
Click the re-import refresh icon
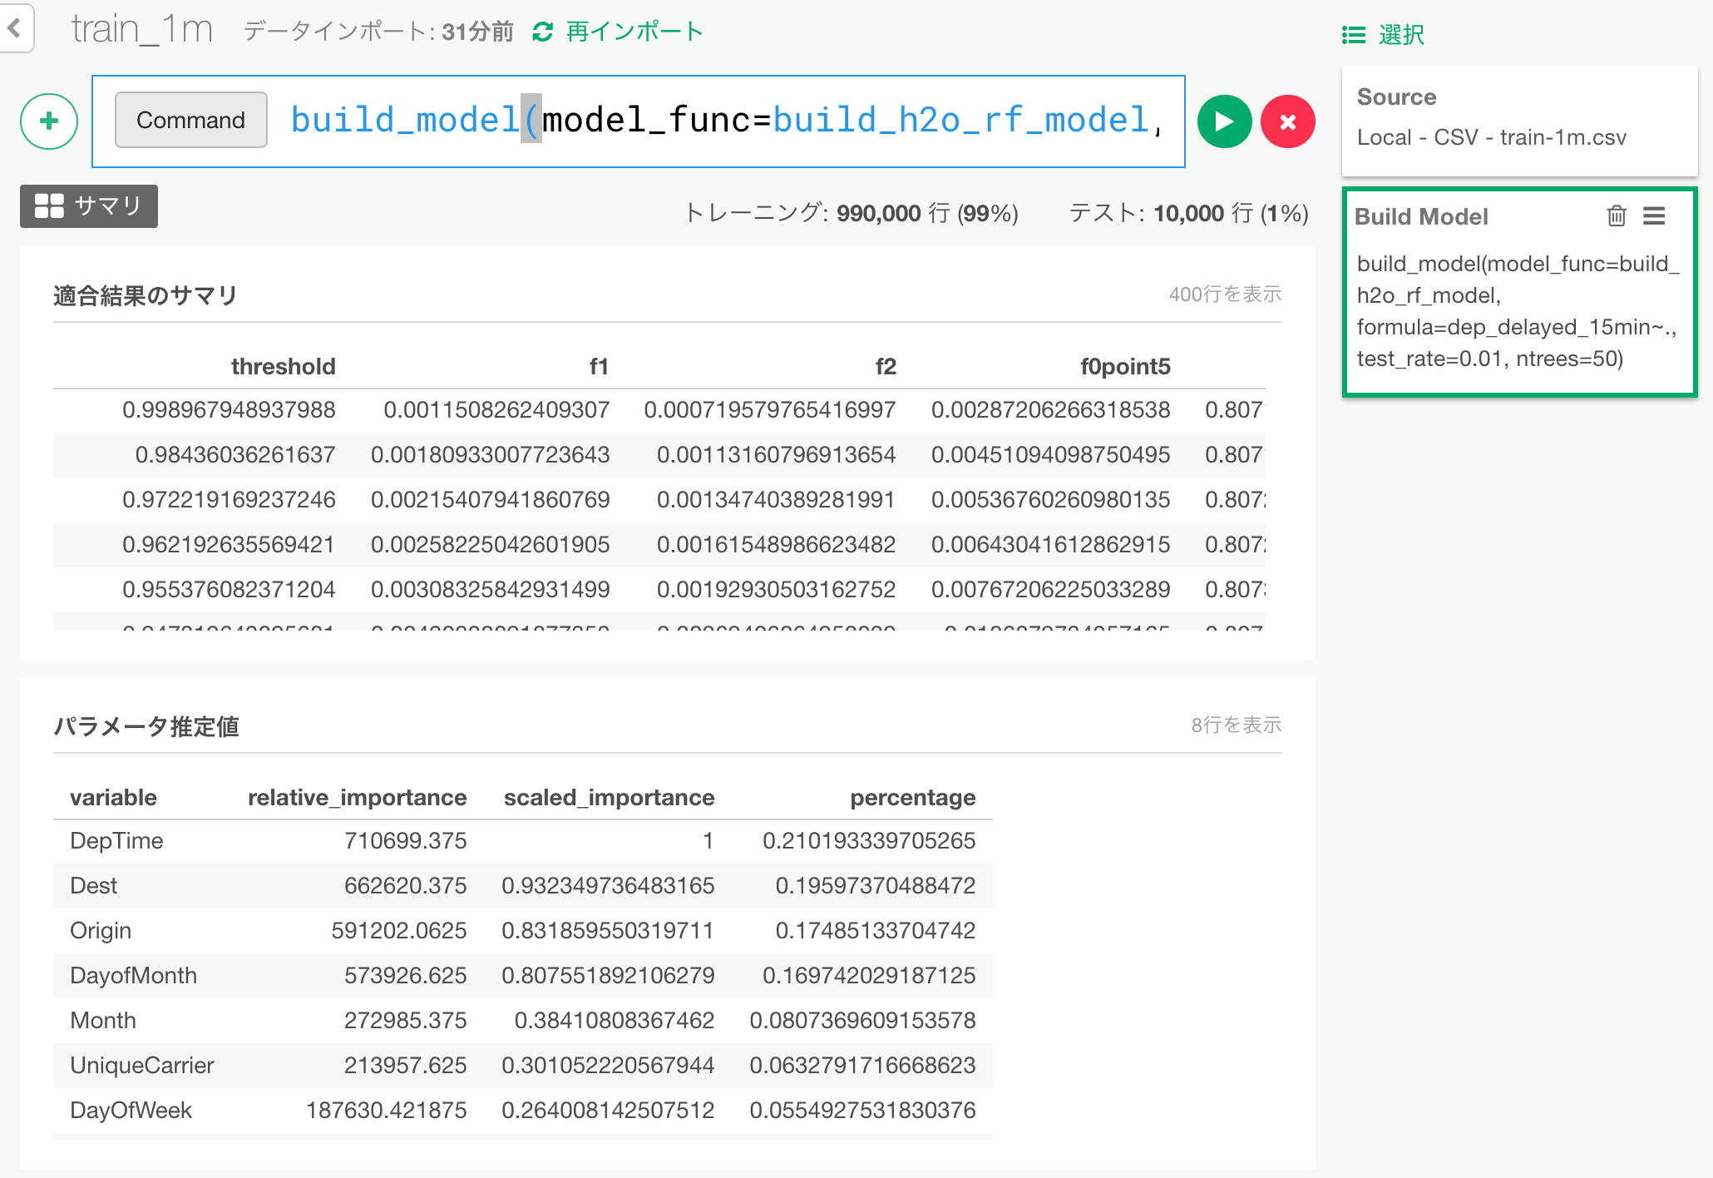tap(543, 32)
